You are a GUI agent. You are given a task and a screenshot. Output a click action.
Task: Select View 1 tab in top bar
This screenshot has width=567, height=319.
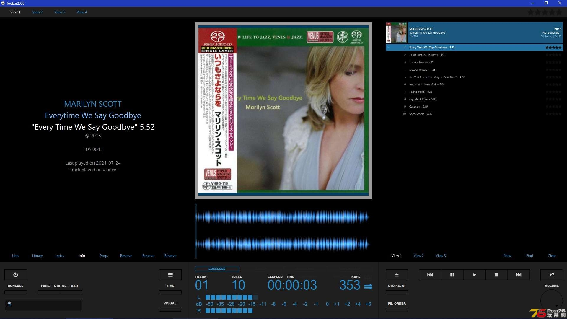[15, 12]
